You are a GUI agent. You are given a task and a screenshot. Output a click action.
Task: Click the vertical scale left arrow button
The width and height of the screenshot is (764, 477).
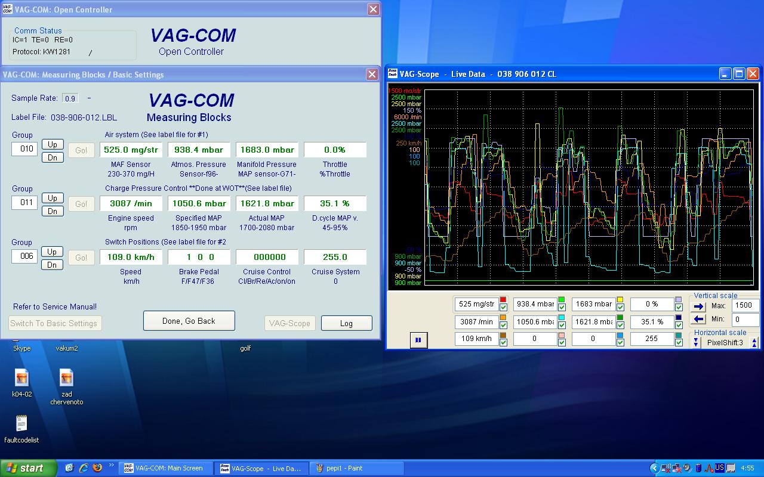[698, 320]
